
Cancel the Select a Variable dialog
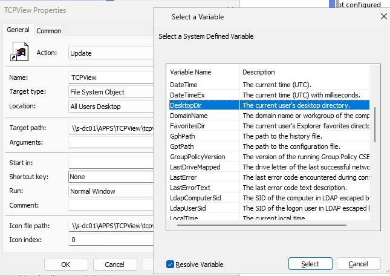point(359,264)
